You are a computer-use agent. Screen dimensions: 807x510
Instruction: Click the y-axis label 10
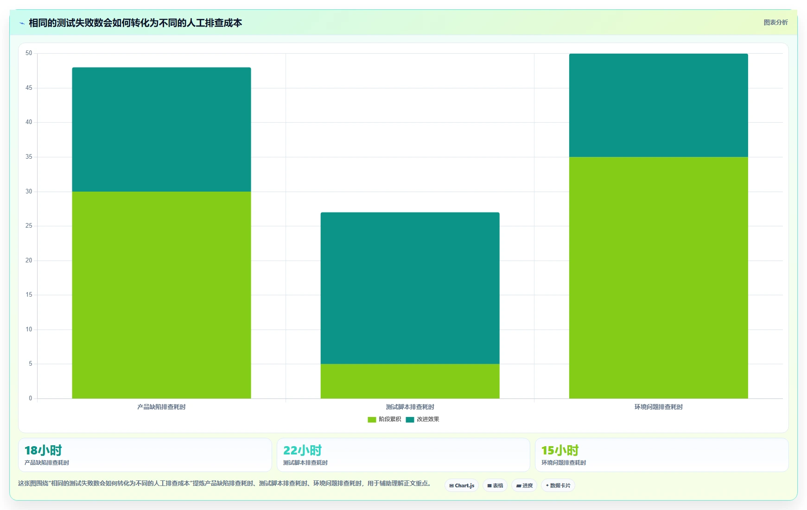coord(29,330)
